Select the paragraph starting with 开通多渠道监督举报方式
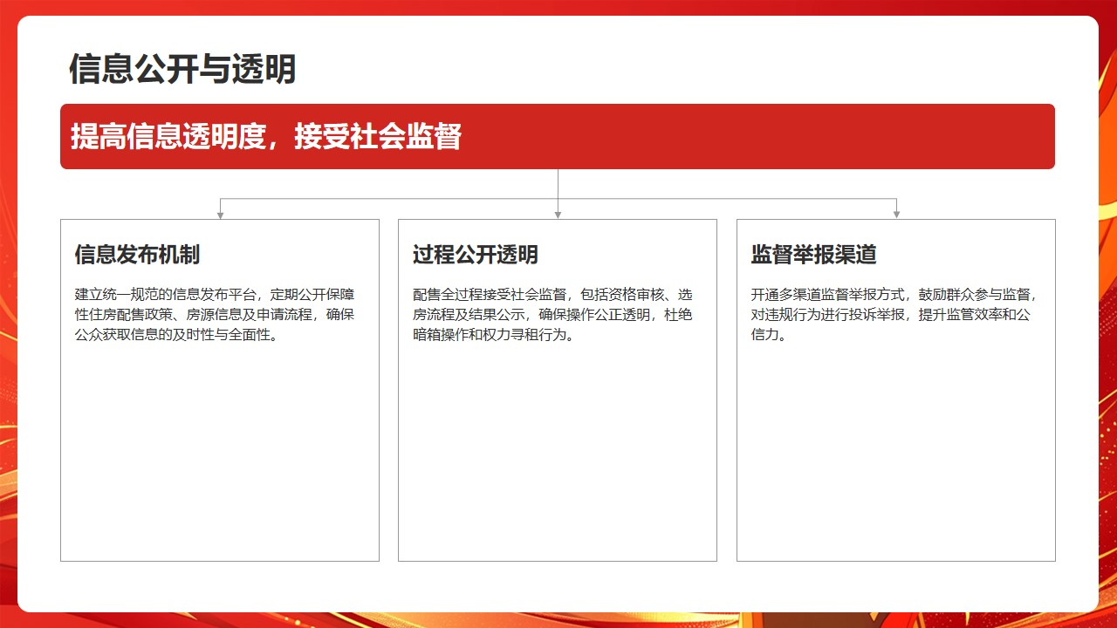 (x=890, y=314)
